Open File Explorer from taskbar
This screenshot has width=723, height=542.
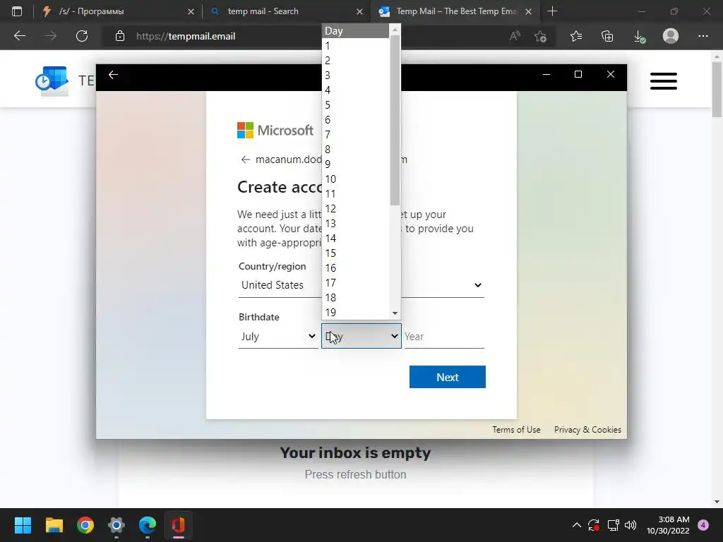pyautogui.click(x=54, y=525)
